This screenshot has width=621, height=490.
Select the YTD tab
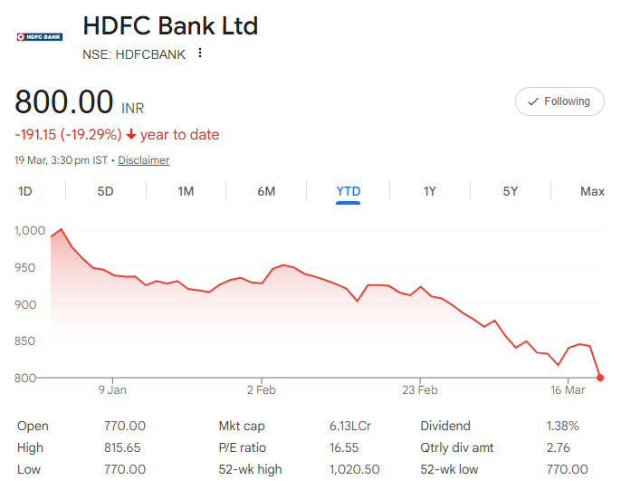click(x=348, y=191)
